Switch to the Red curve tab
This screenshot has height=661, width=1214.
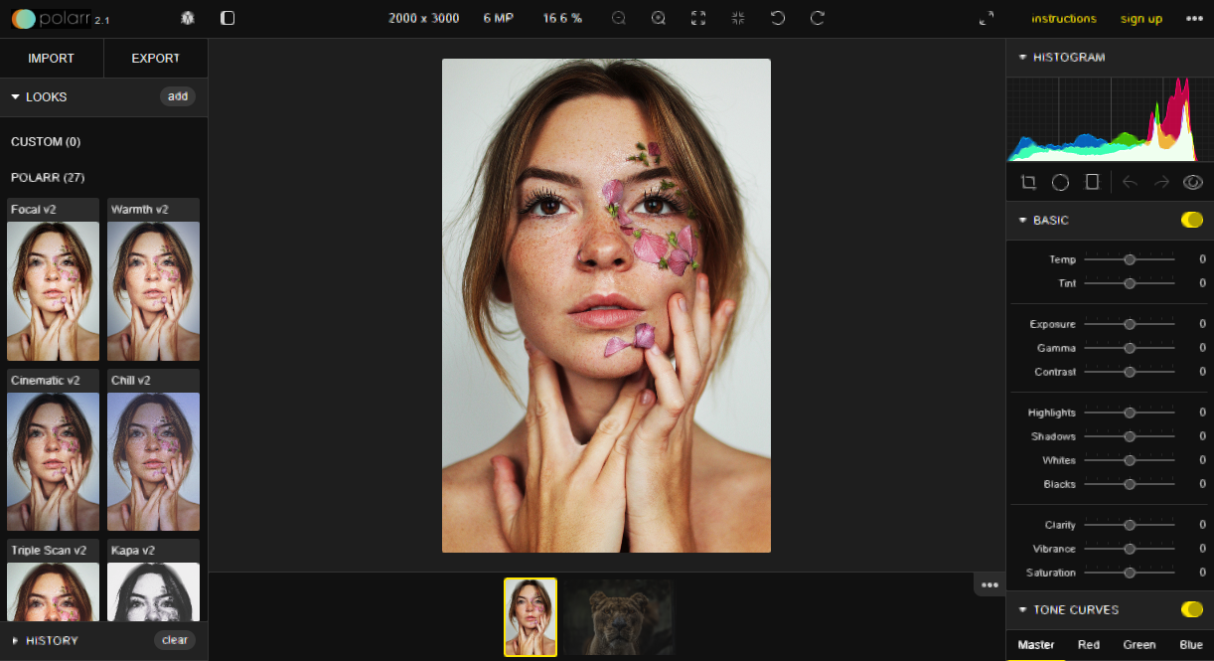[x=1089, y=645]
